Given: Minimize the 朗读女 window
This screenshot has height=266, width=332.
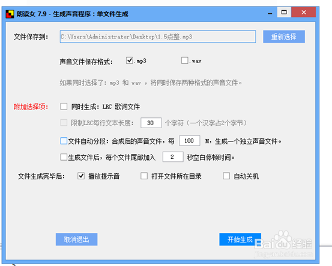Looking at the screenshot, I should click(x=270, y=13).
